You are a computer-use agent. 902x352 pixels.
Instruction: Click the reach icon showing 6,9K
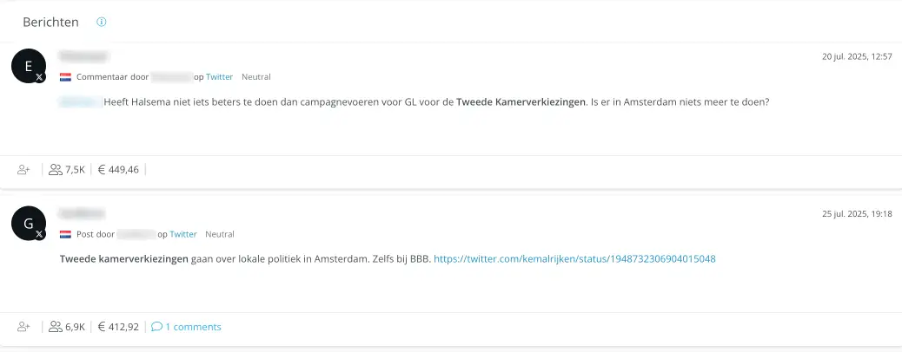56,327
